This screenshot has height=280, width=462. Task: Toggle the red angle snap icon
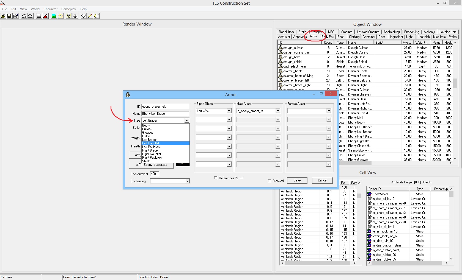point(46,16)
